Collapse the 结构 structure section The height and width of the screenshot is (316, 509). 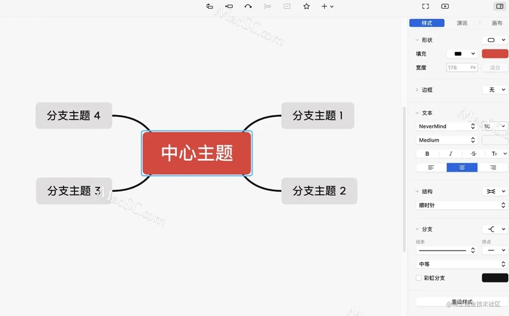(x=417, y=191)
